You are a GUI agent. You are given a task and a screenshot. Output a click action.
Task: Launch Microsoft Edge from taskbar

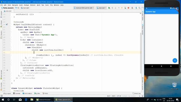click(26, 99)
